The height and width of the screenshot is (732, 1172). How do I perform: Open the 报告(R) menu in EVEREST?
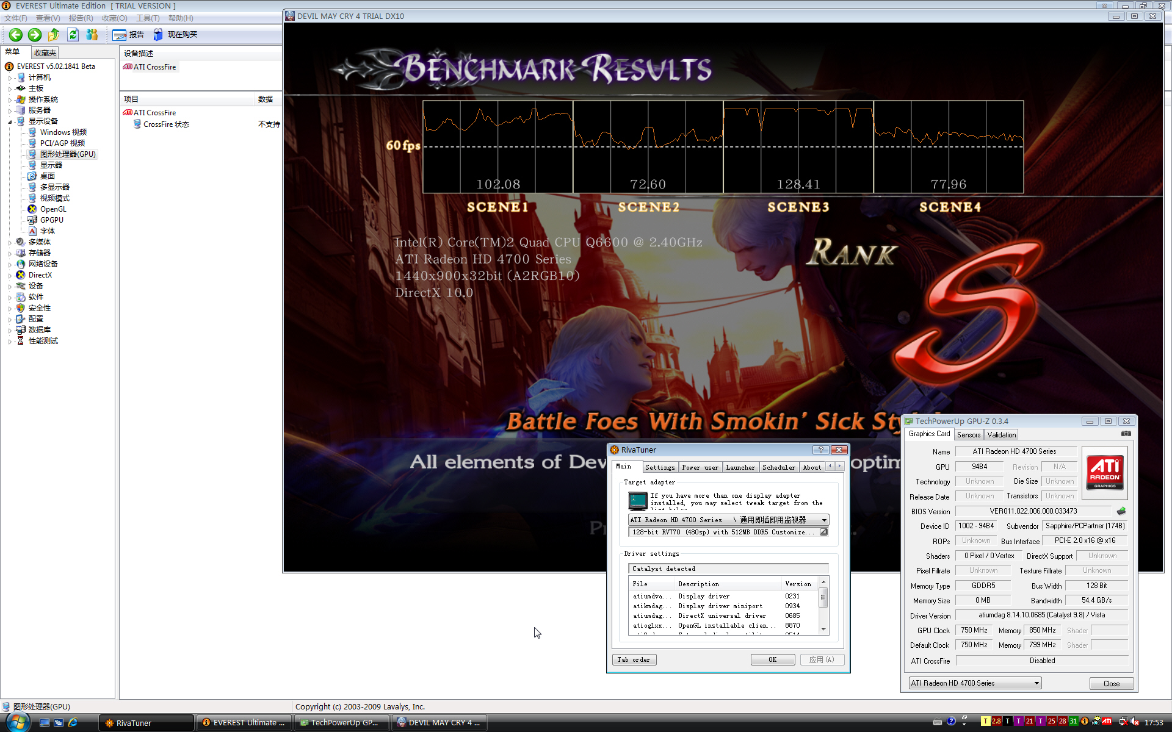click(x=81, y=18)
